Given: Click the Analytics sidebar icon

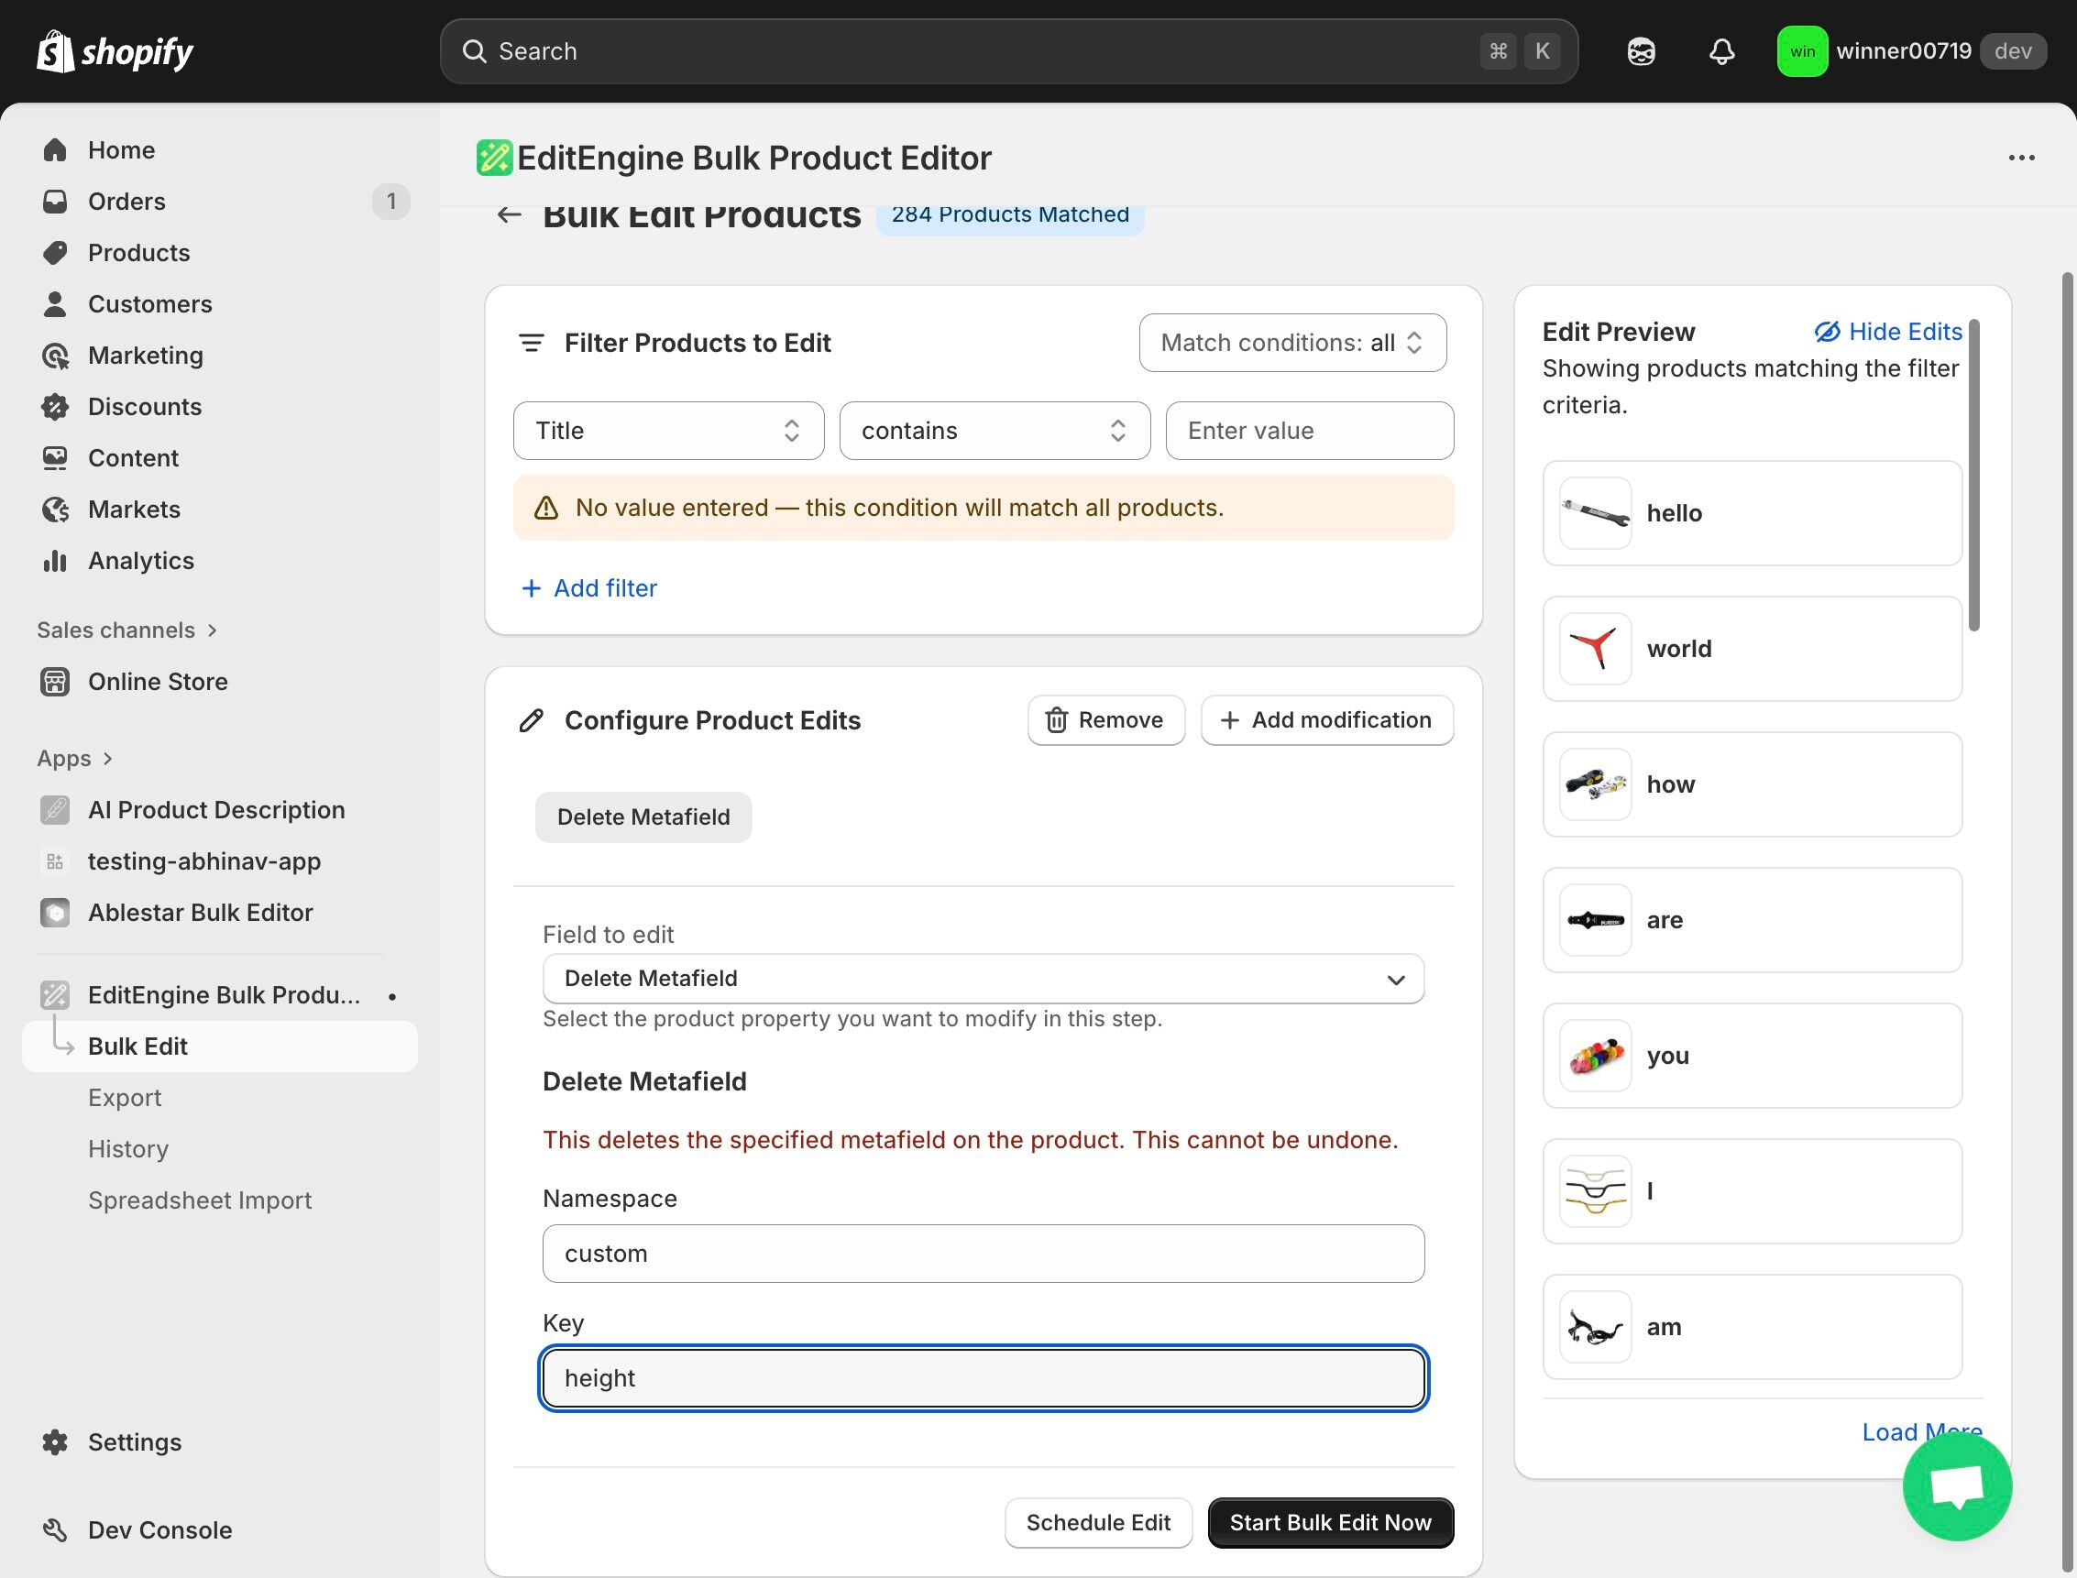Looking at the screenshot, I should click(x=55, y=561).
